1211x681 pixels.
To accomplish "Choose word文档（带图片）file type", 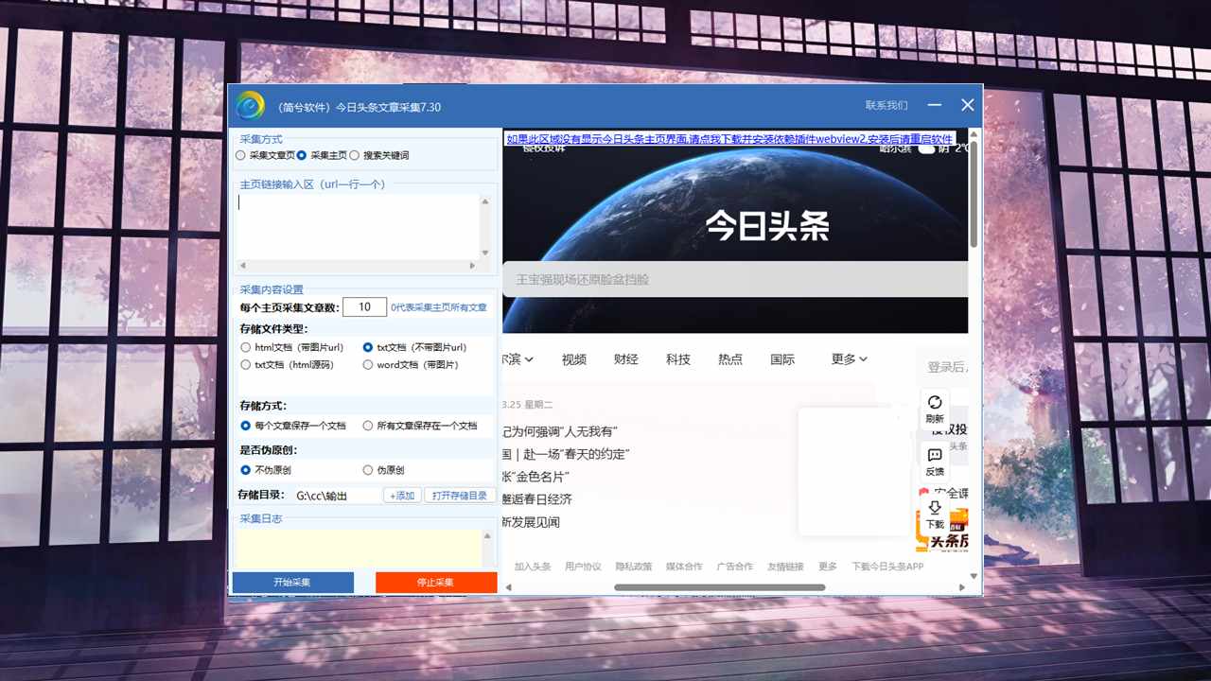I will 368,365.
